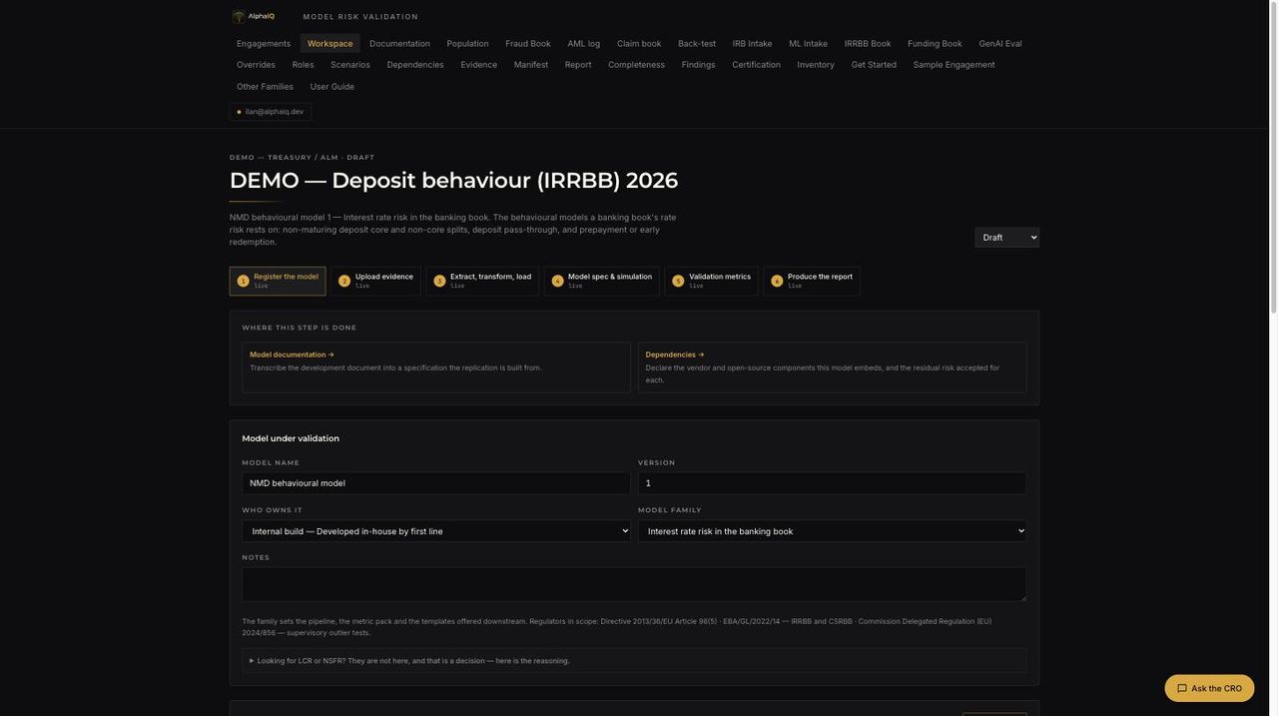The image size is (1278, 716).
Task: Click the Notes text area
Action: click(x=634, y=585)
